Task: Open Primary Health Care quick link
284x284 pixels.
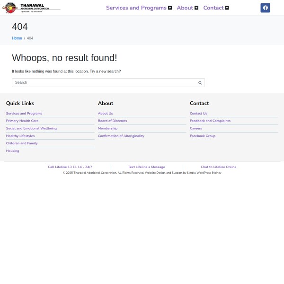Action: coord(22,121)
